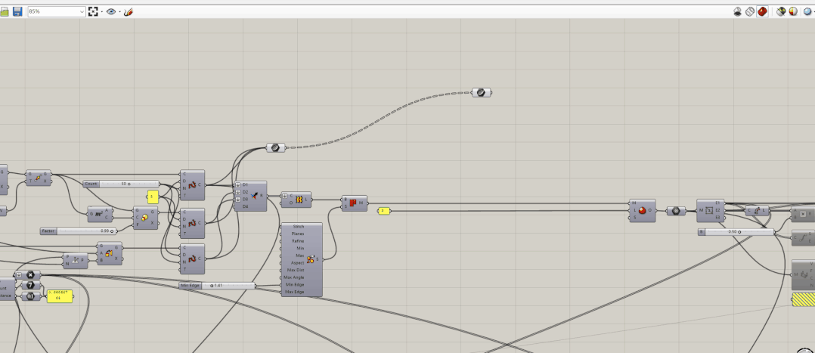Image resolution: width=815 pixels, height=353 pixels.
Task: Click the Aspect input of mesh settings
Action: pos(297,263)
